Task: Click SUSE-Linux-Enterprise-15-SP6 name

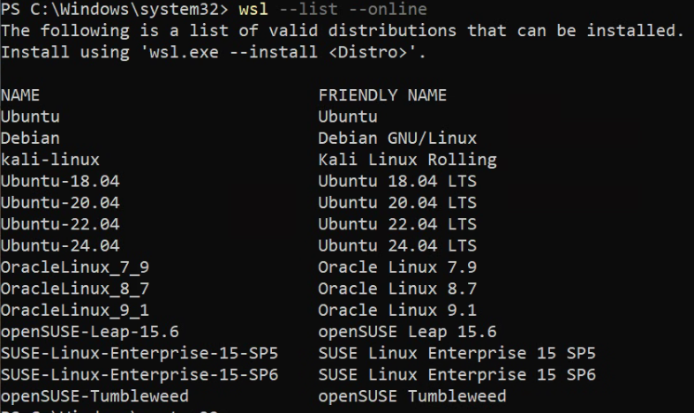Action: pos(140,375)
